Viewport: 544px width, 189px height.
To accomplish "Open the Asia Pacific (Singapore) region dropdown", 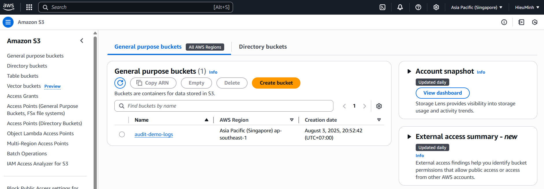I will [477, 7].
